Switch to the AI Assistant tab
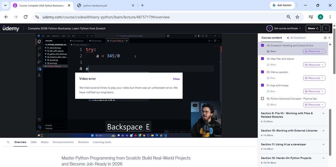 coord(296,38)
